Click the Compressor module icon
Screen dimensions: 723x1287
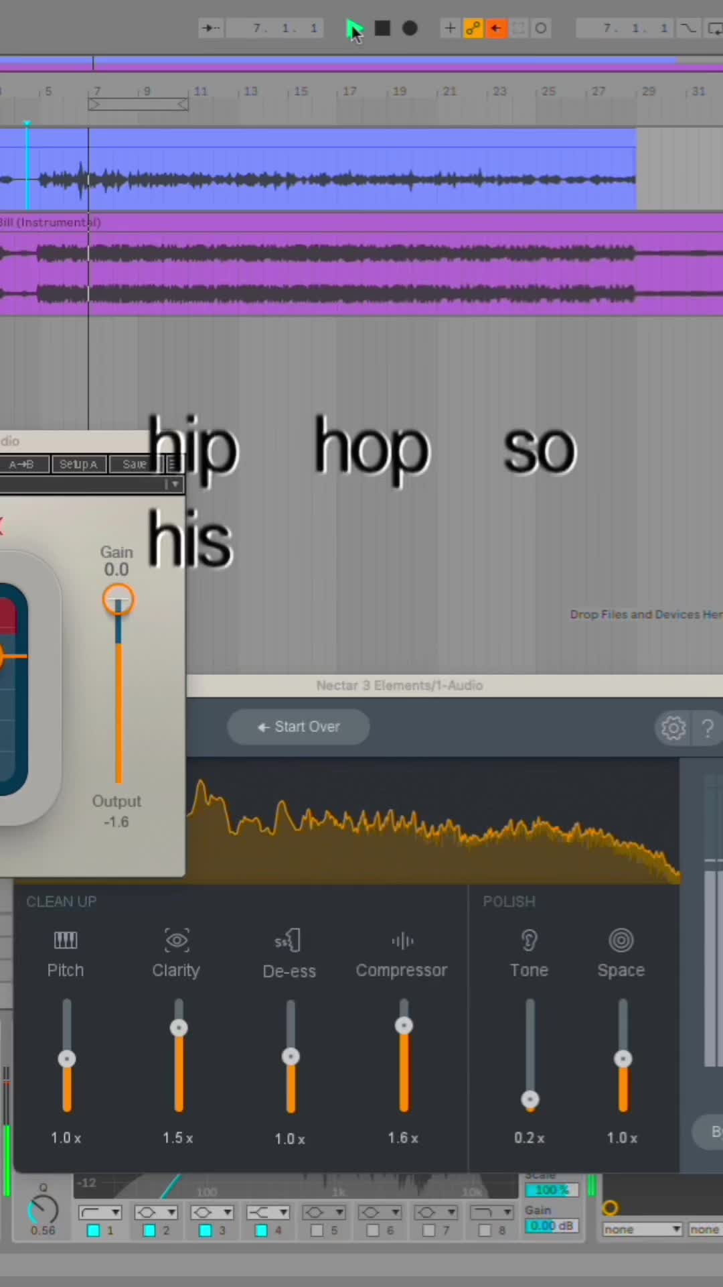pos(402,941)
